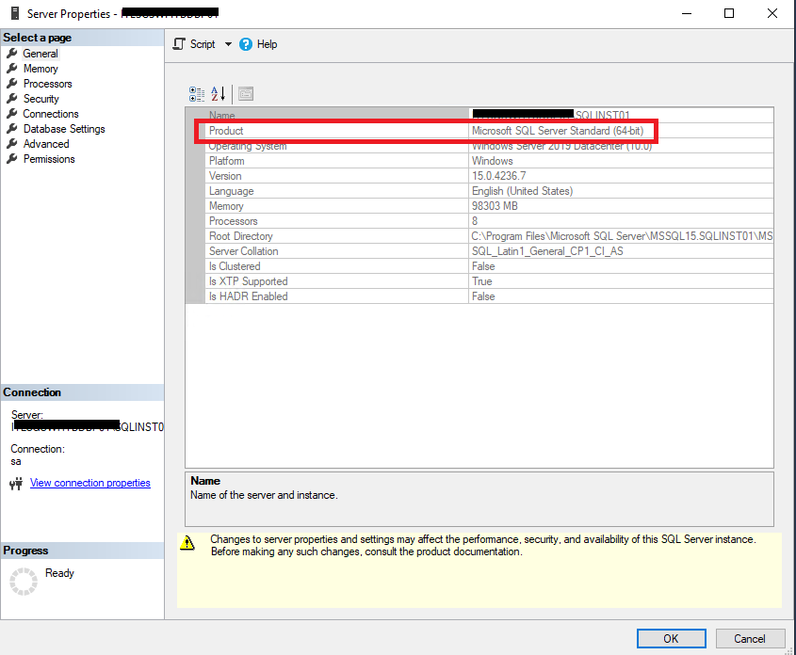Click the progress spinner icon
The height and width of the screenshot is (655, 796).
(x=24, y=581)
